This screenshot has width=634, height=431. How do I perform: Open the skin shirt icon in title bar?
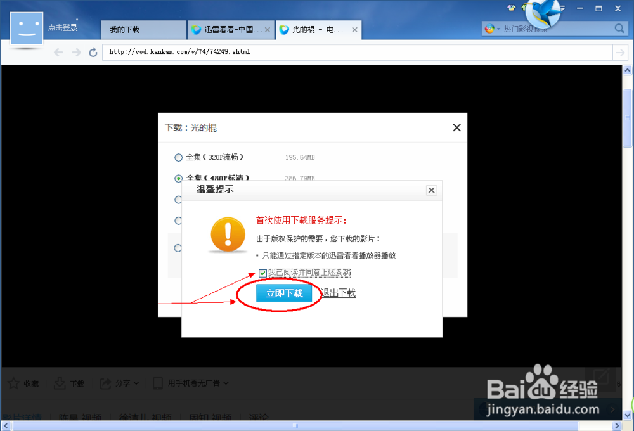point(512,8)
